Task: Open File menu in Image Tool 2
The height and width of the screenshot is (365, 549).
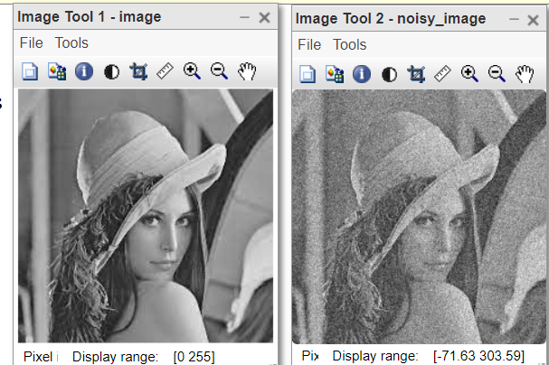Action: tap(309, 45)
